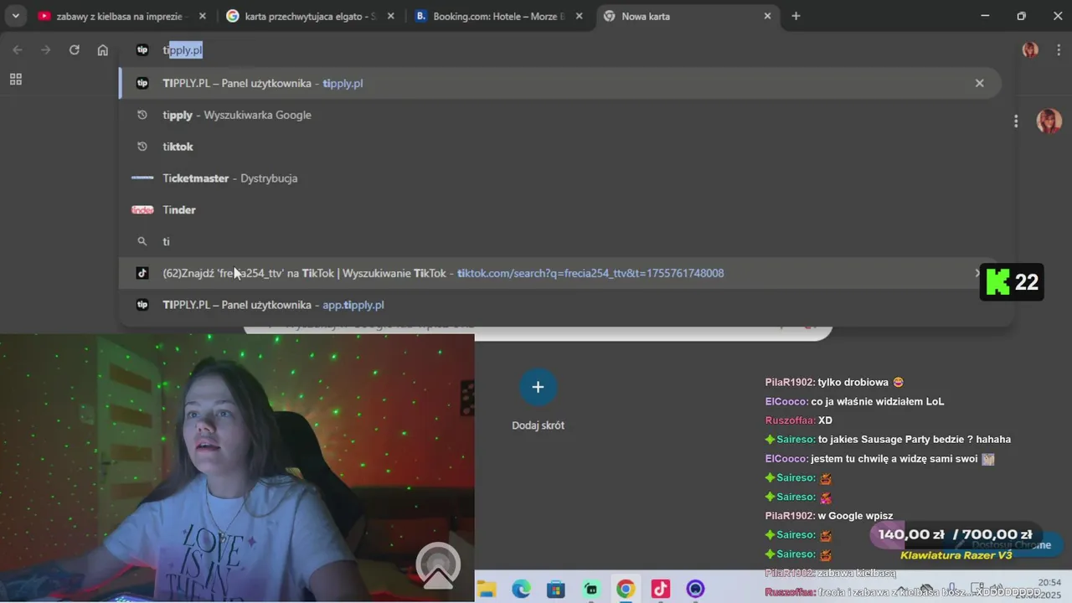Select the Ticketmaster - Dystrybucja suggestion
Screen dimensions: 1072x603
pos(559,178)
